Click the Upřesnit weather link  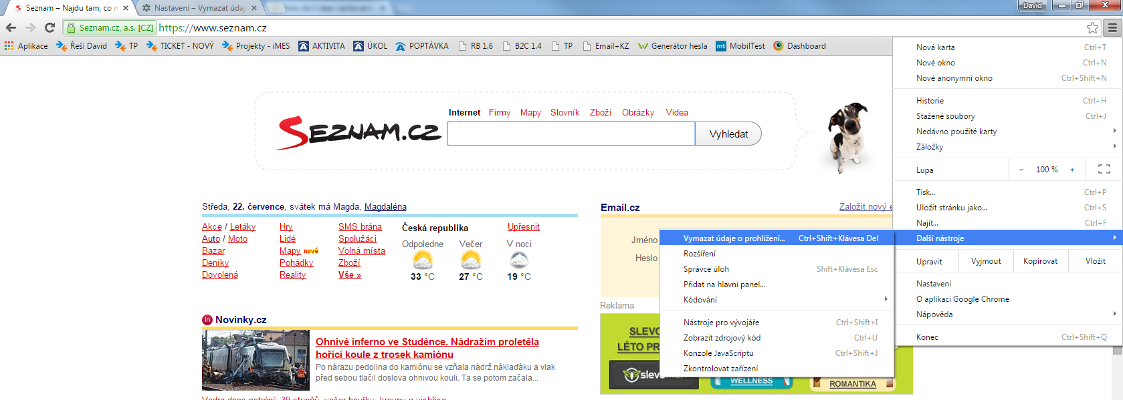[x=523, y=226]
